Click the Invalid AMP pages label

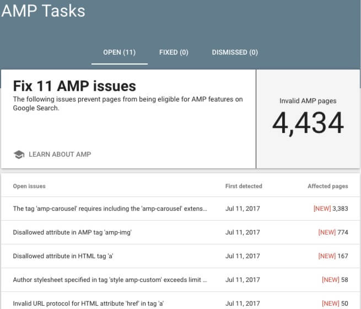(308, 101)
